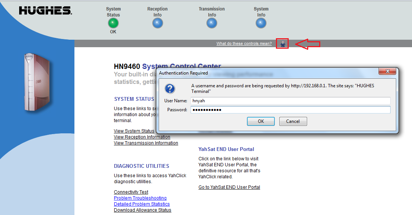Open View System Status link
The width and height of the screenshot is (412, 215).
134,131
